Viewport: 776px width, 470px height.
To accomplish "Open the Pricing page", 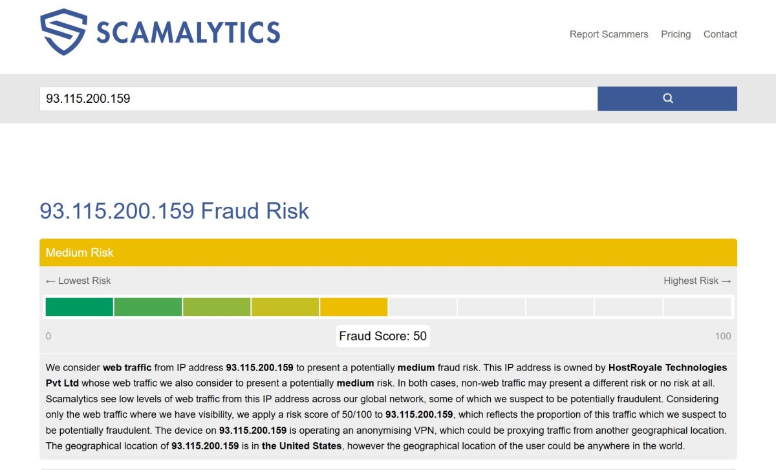I will tap(676, 34).
